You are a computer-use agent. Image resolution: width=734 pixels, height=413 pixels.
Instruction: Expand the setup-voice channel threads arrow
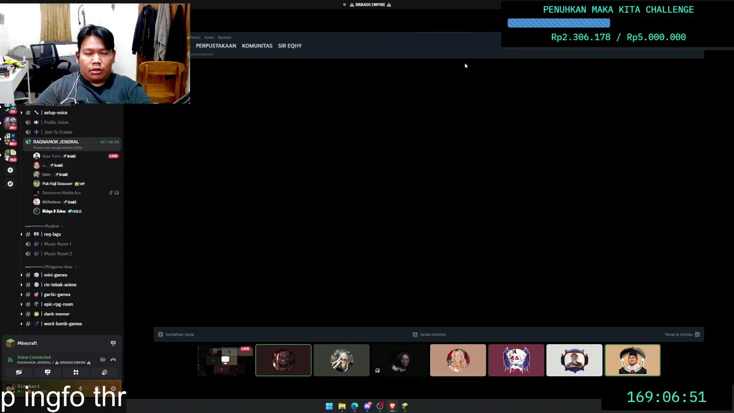click(x=21, y=112)
